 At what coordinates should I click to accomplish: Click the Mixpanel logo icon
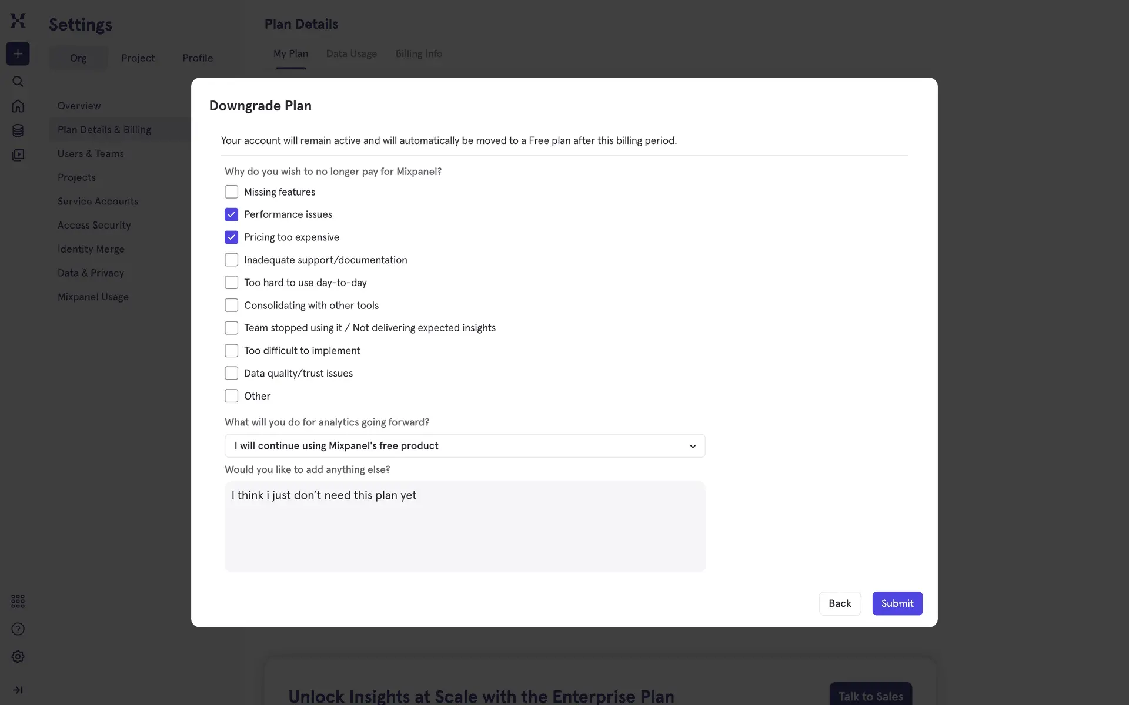pyautogui.click(x=18, y=21)
